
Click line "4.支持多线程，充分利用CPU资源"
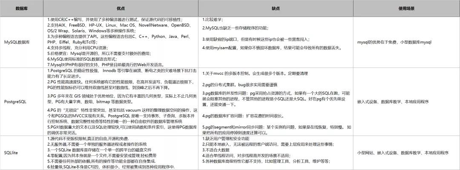tap(78, 48)
